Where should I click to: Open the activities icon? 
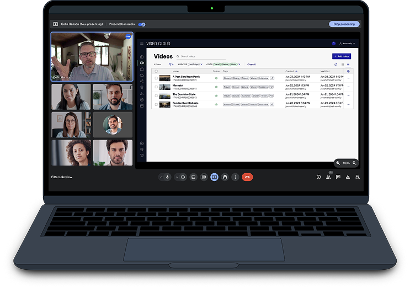pyautogui.click(x=348, y=177)
